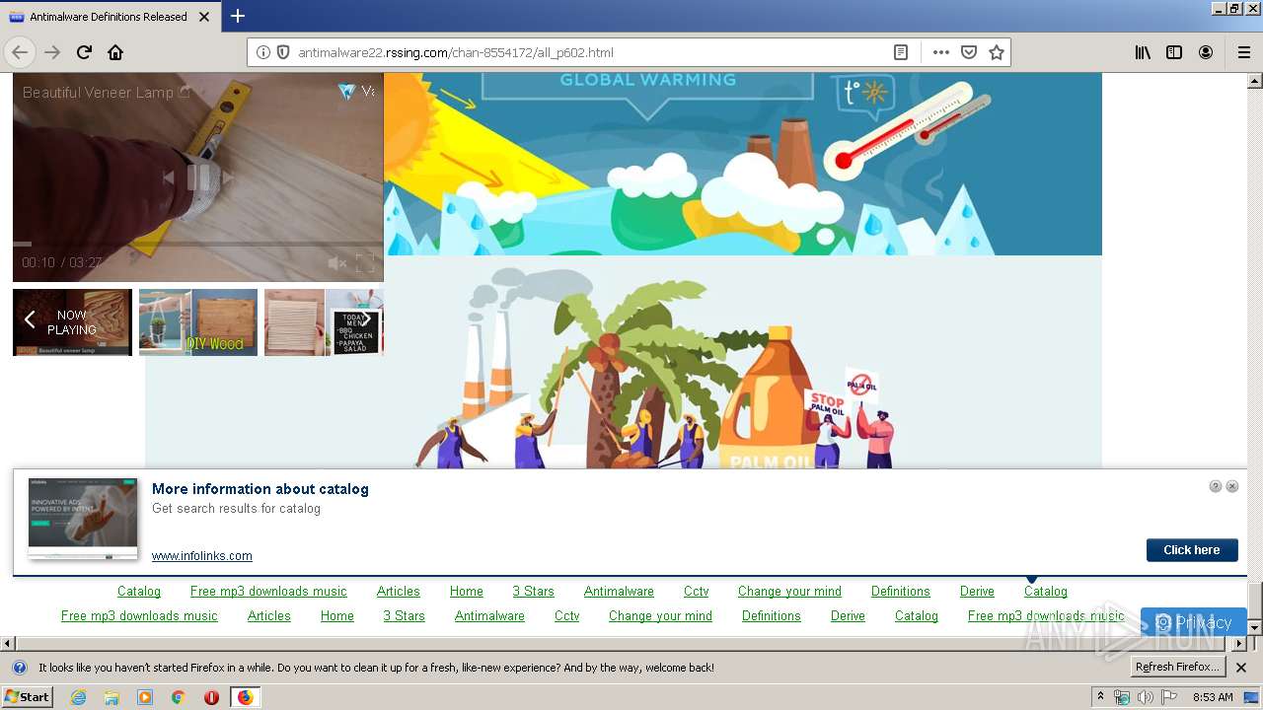Show hidden system tray icons
This screenshot has width=1263, height=710.
point(1101,697)
